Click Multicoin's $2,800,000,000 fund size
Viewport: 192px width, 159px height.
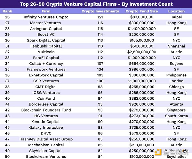[x=141, y=52]
